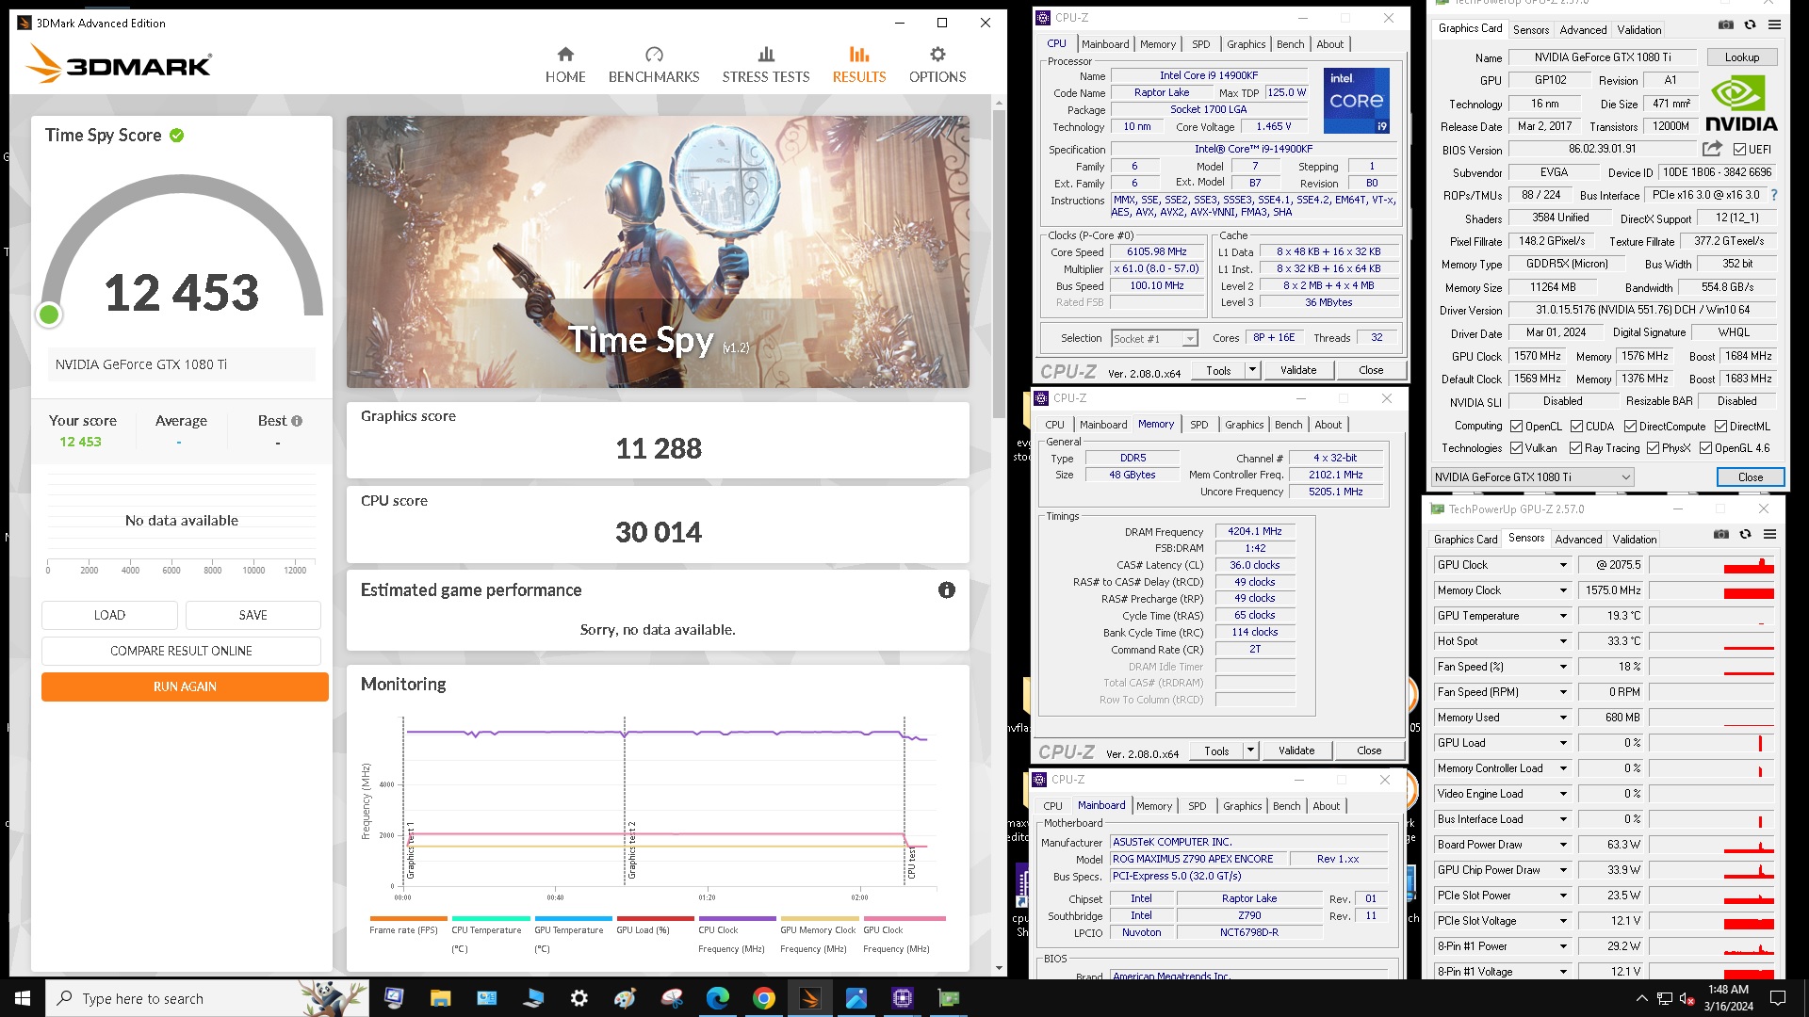The height and width of the screenshot is (1017, 1809).
Task: Launch Microsoft Edge from the taskbar
Action: [717, 998]
